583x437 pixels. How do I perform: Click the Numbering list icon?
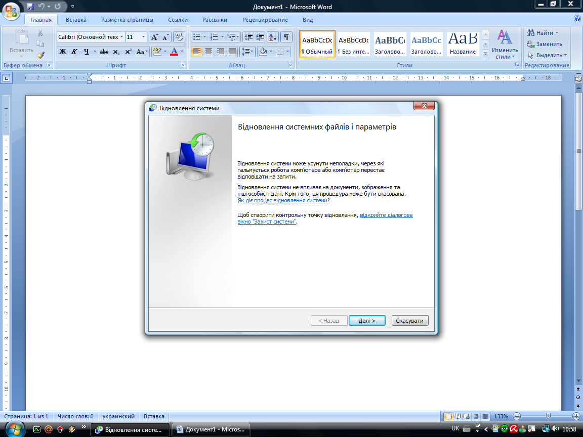coord(214,37)
